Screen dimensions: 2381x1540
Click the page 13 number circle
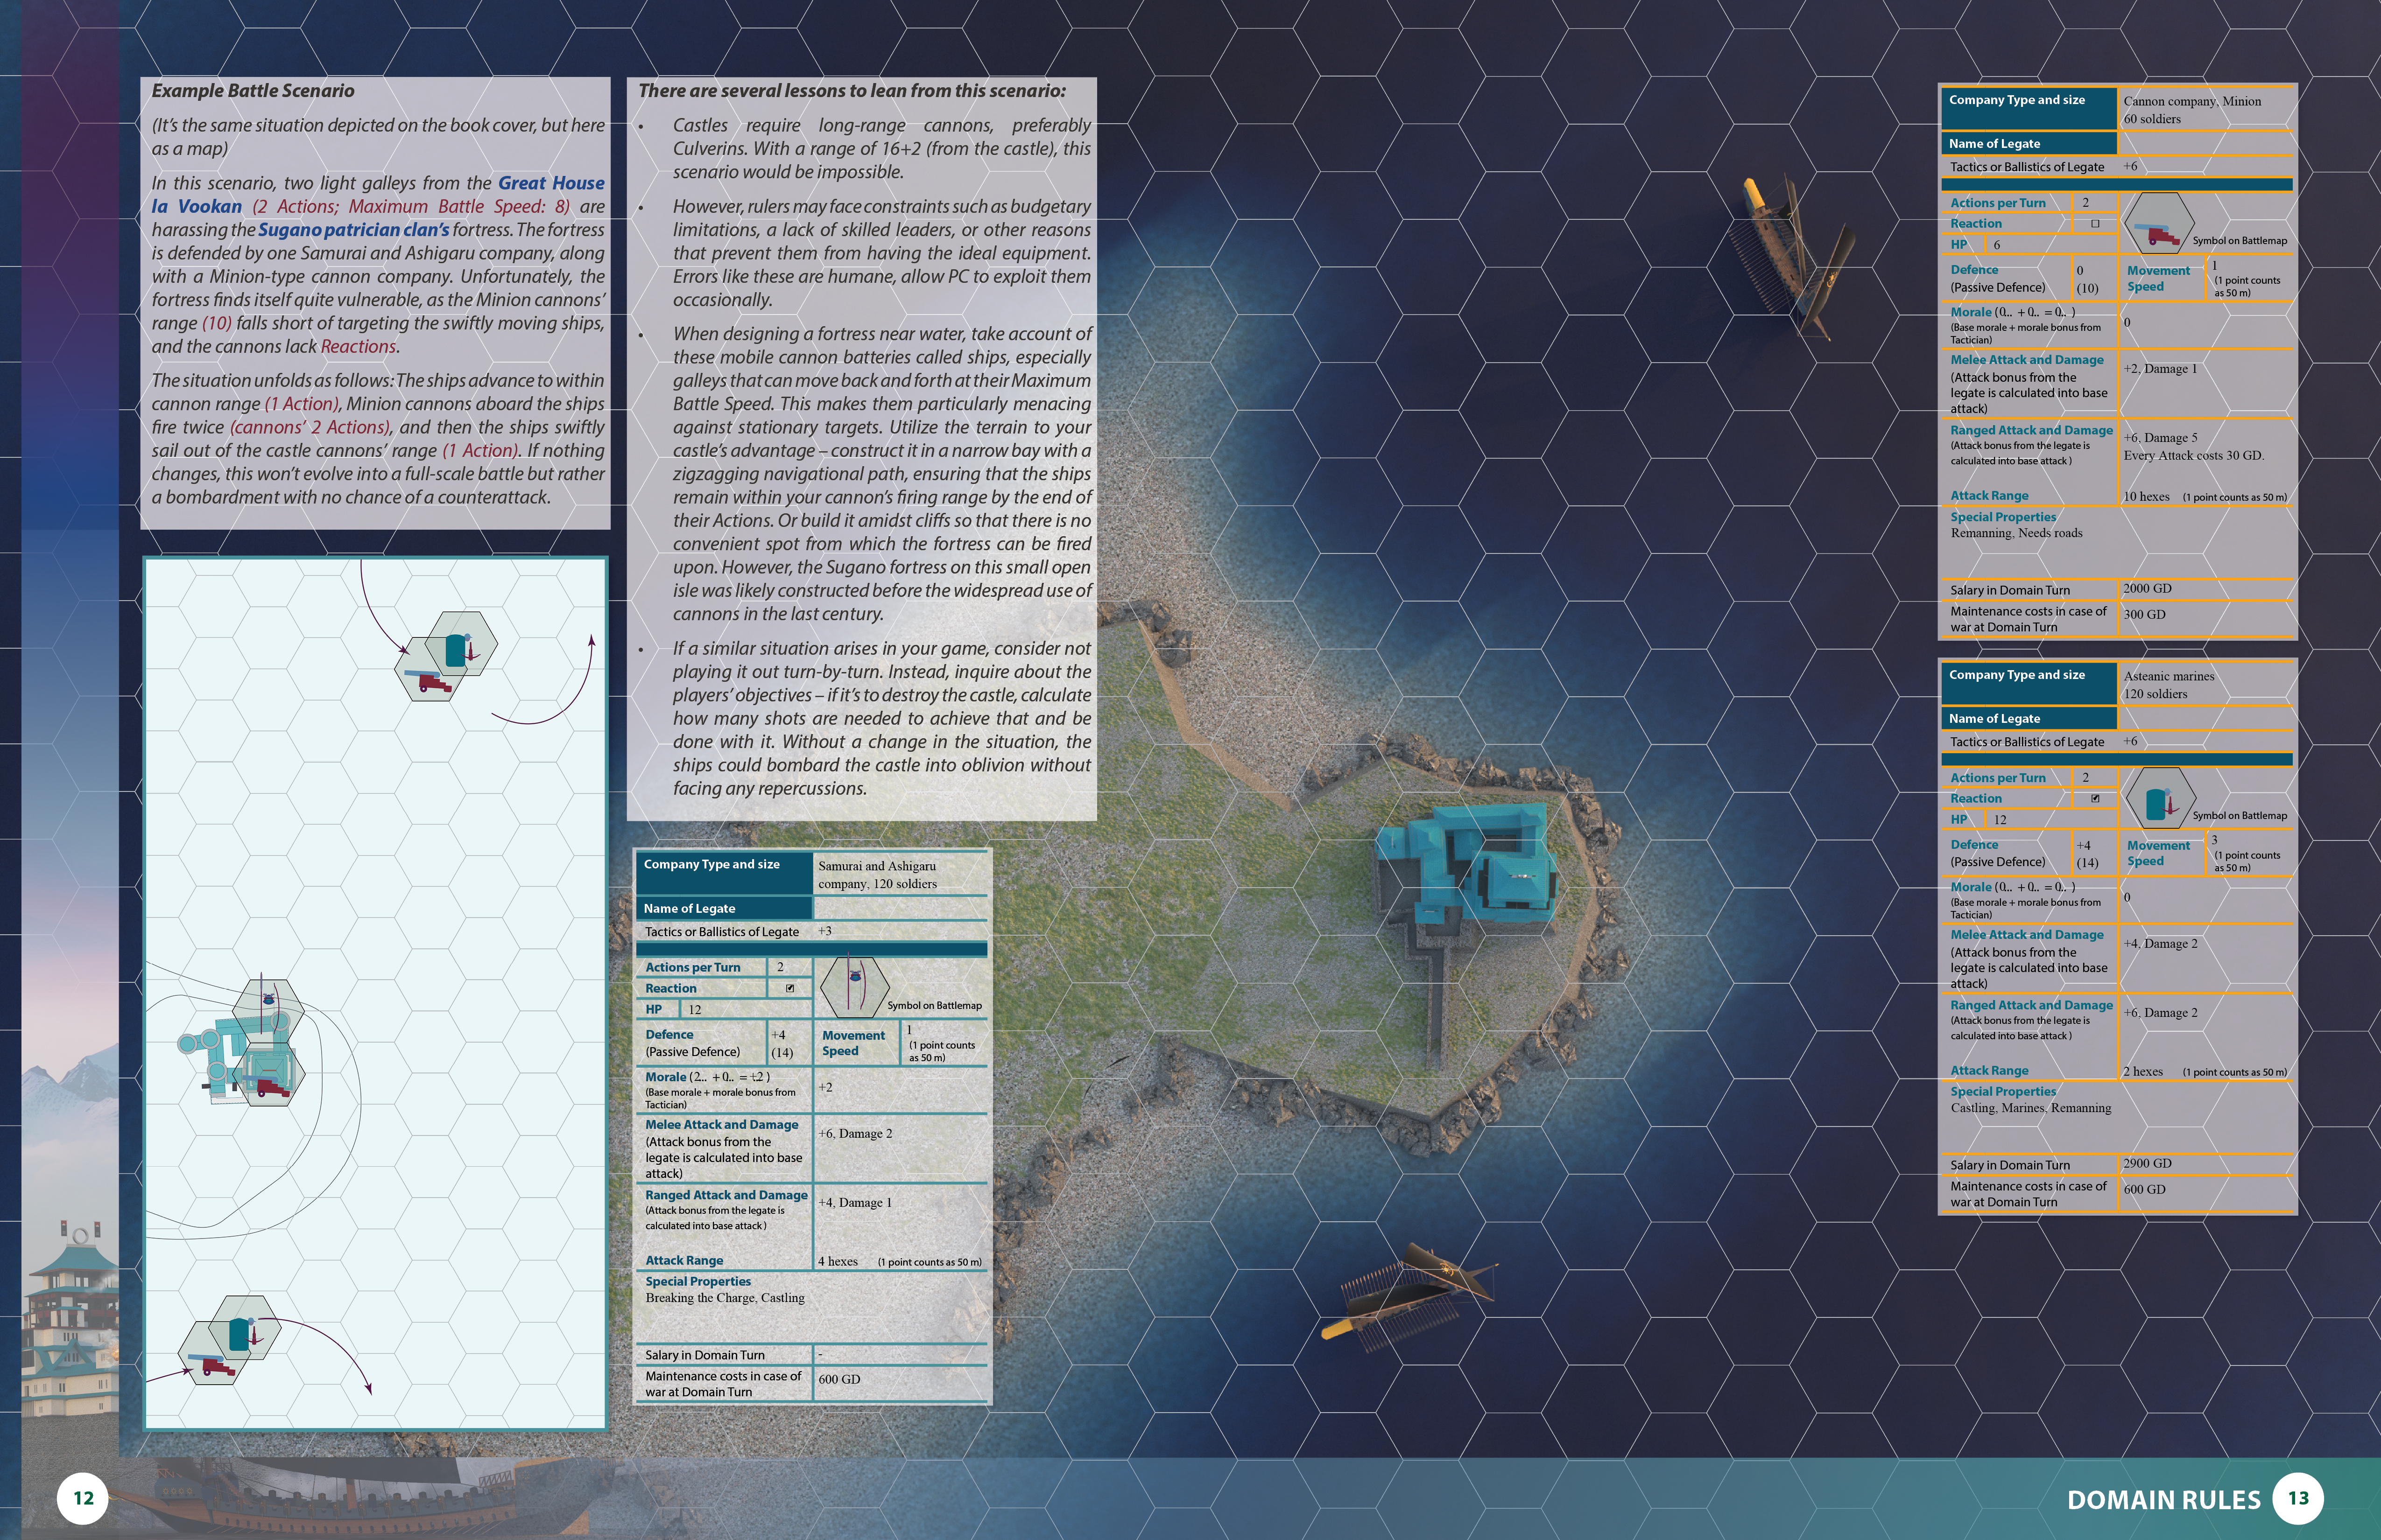click(2298, 1498)
